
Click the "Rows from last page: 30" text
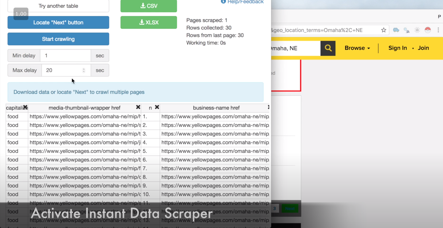tap(215, 35)
